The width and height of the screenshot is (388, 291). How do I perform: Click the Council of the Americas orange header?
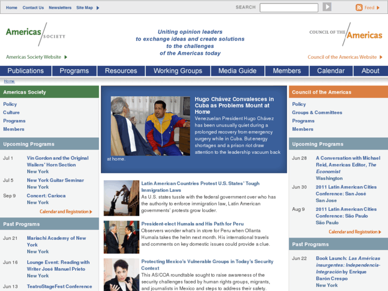pyautogui.click(x=338, y=92)
